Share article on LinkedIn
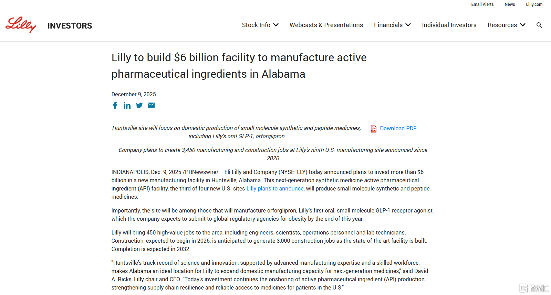The width and height of the screenshot is (551, 295). click(x=127, y=105)
